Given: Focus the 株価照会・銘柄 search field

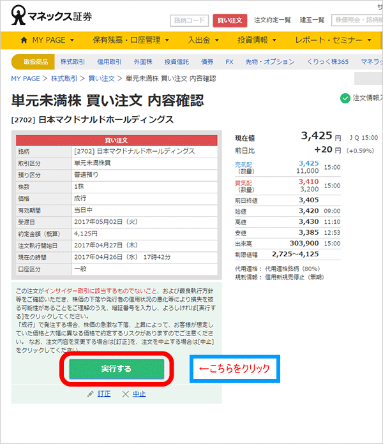Looking at the screenshot, I should pos(357,20).
